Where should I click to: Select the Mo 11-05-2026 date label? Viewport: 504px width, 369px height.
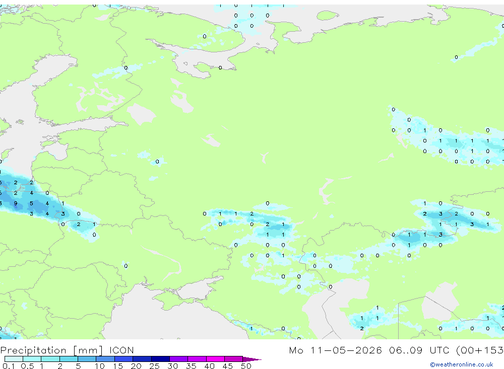click(x=336, y=350)
